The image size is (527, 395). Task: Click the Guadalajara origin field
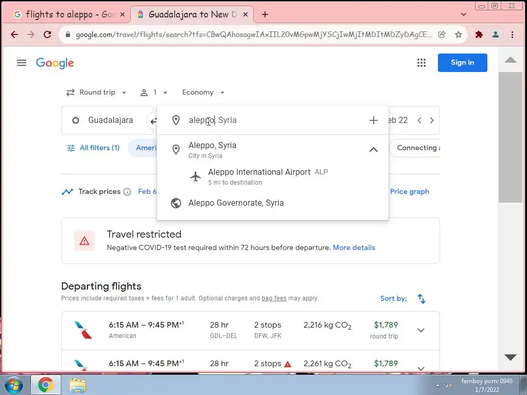click(107, 120)
